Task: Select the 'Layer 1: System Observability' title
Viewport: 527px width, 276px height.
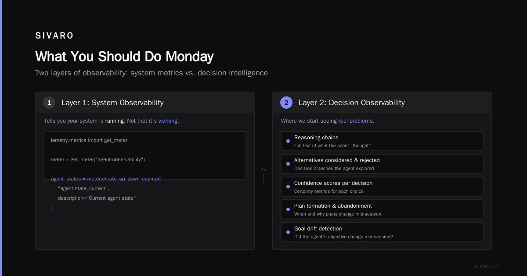Action: click(x=112, y=103)
